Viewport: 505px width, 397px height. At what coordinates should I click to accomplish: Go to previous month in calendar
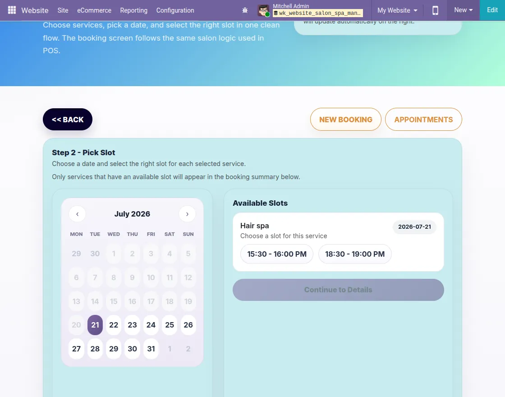coord(77,214)
